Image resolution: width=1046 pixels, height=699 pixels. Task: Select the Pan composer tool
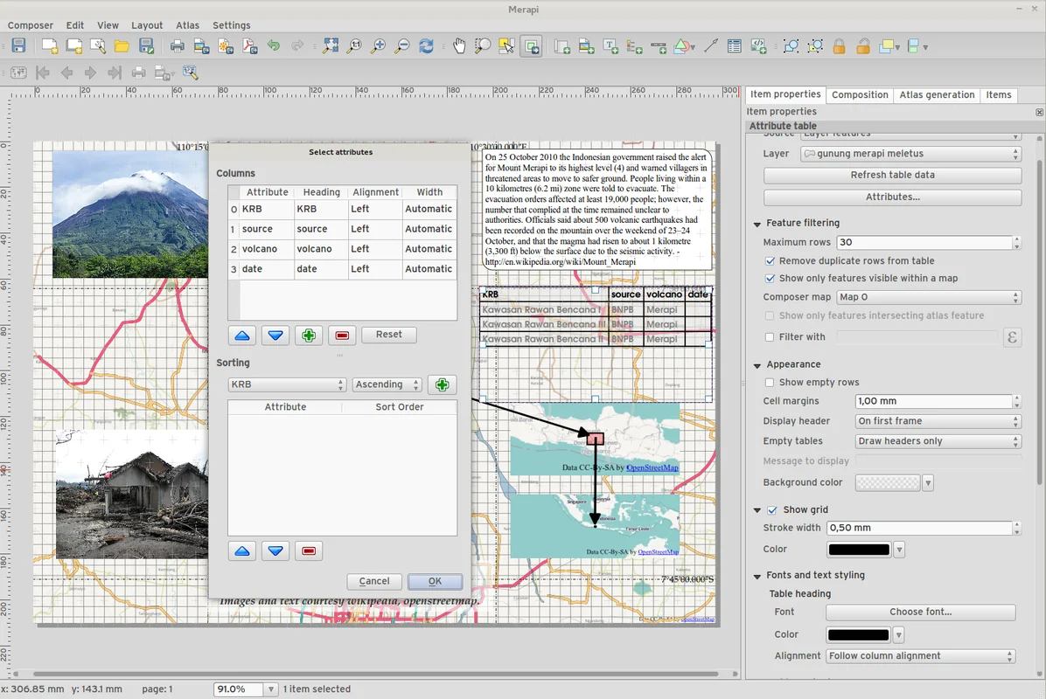coord(459,46)
